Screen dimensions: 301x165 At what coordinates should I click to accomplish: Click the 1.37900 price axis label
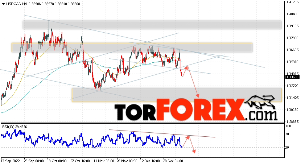(292, 38)
